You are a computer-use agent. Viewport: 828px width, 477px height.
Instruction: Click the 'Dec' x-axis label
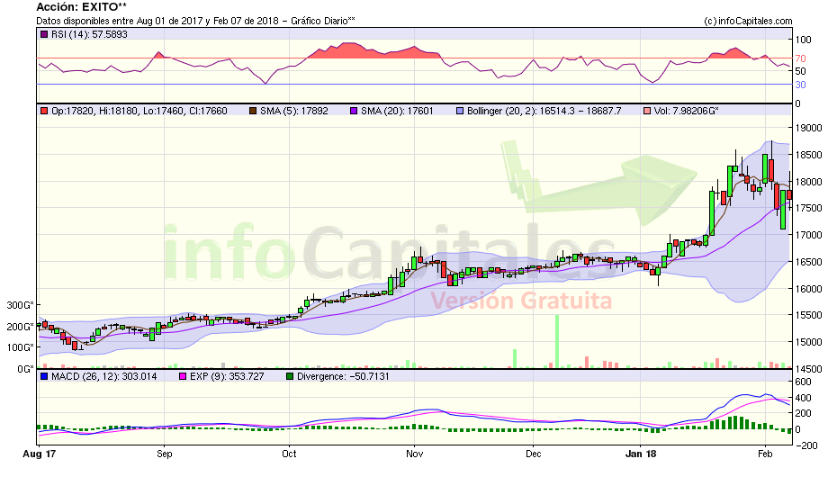tap(534, 454)
